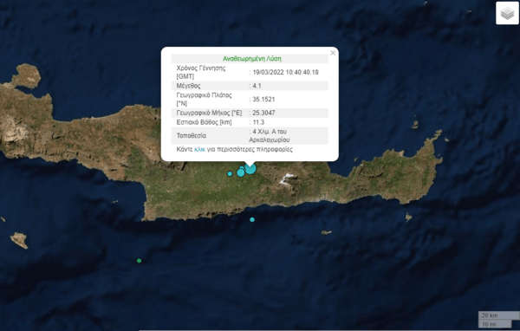Screen dimensions: 520x331
Task: Open the map layers selector icon
Action: [507, 13]
